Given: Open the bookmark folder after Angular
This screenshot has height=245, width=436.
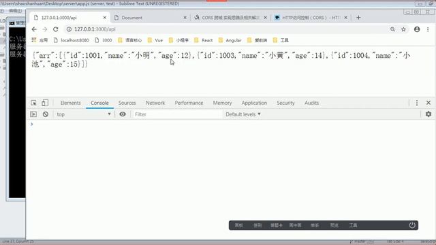Looking at the screenshot, I should (x=258, y=40).
